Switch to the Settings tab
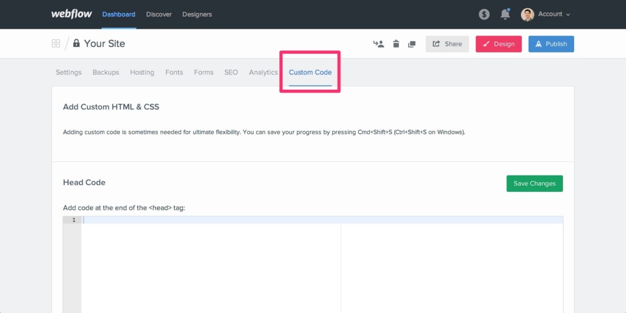Viewport: 626px width, 313px height. (68, 72)
